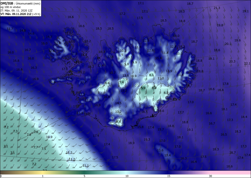The height and width of the screenshot is (178, 251).
Task: Click the 17.9 value label
Action: point(65,69)
